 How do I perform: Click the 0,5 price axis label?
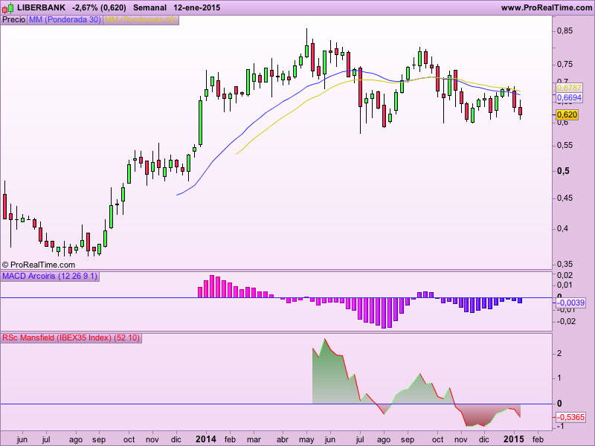tap(563, 171)
